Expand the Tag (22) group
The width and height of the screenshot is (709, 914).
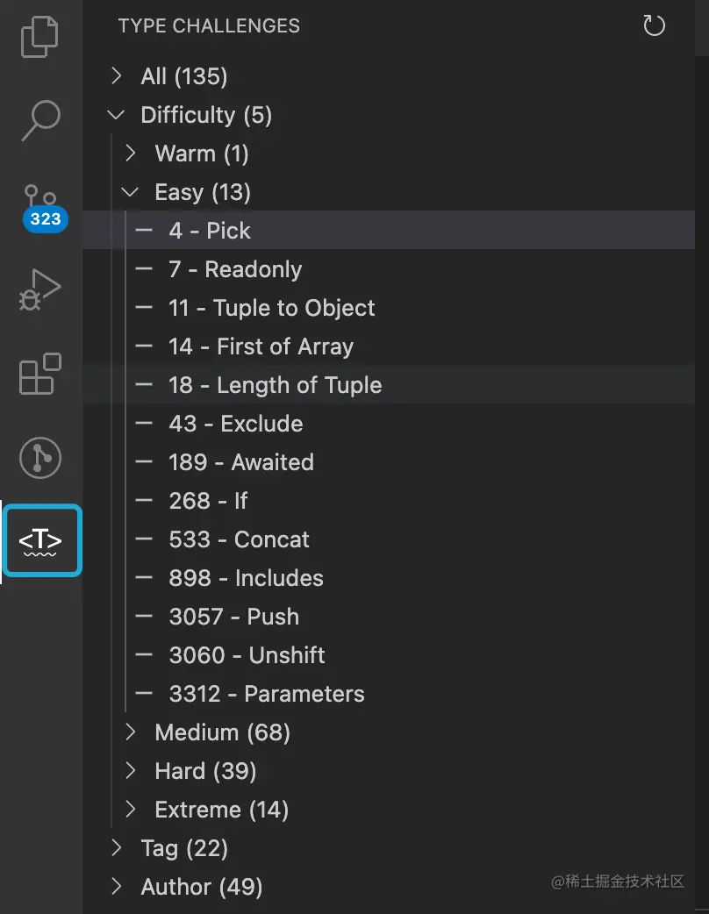183,848
